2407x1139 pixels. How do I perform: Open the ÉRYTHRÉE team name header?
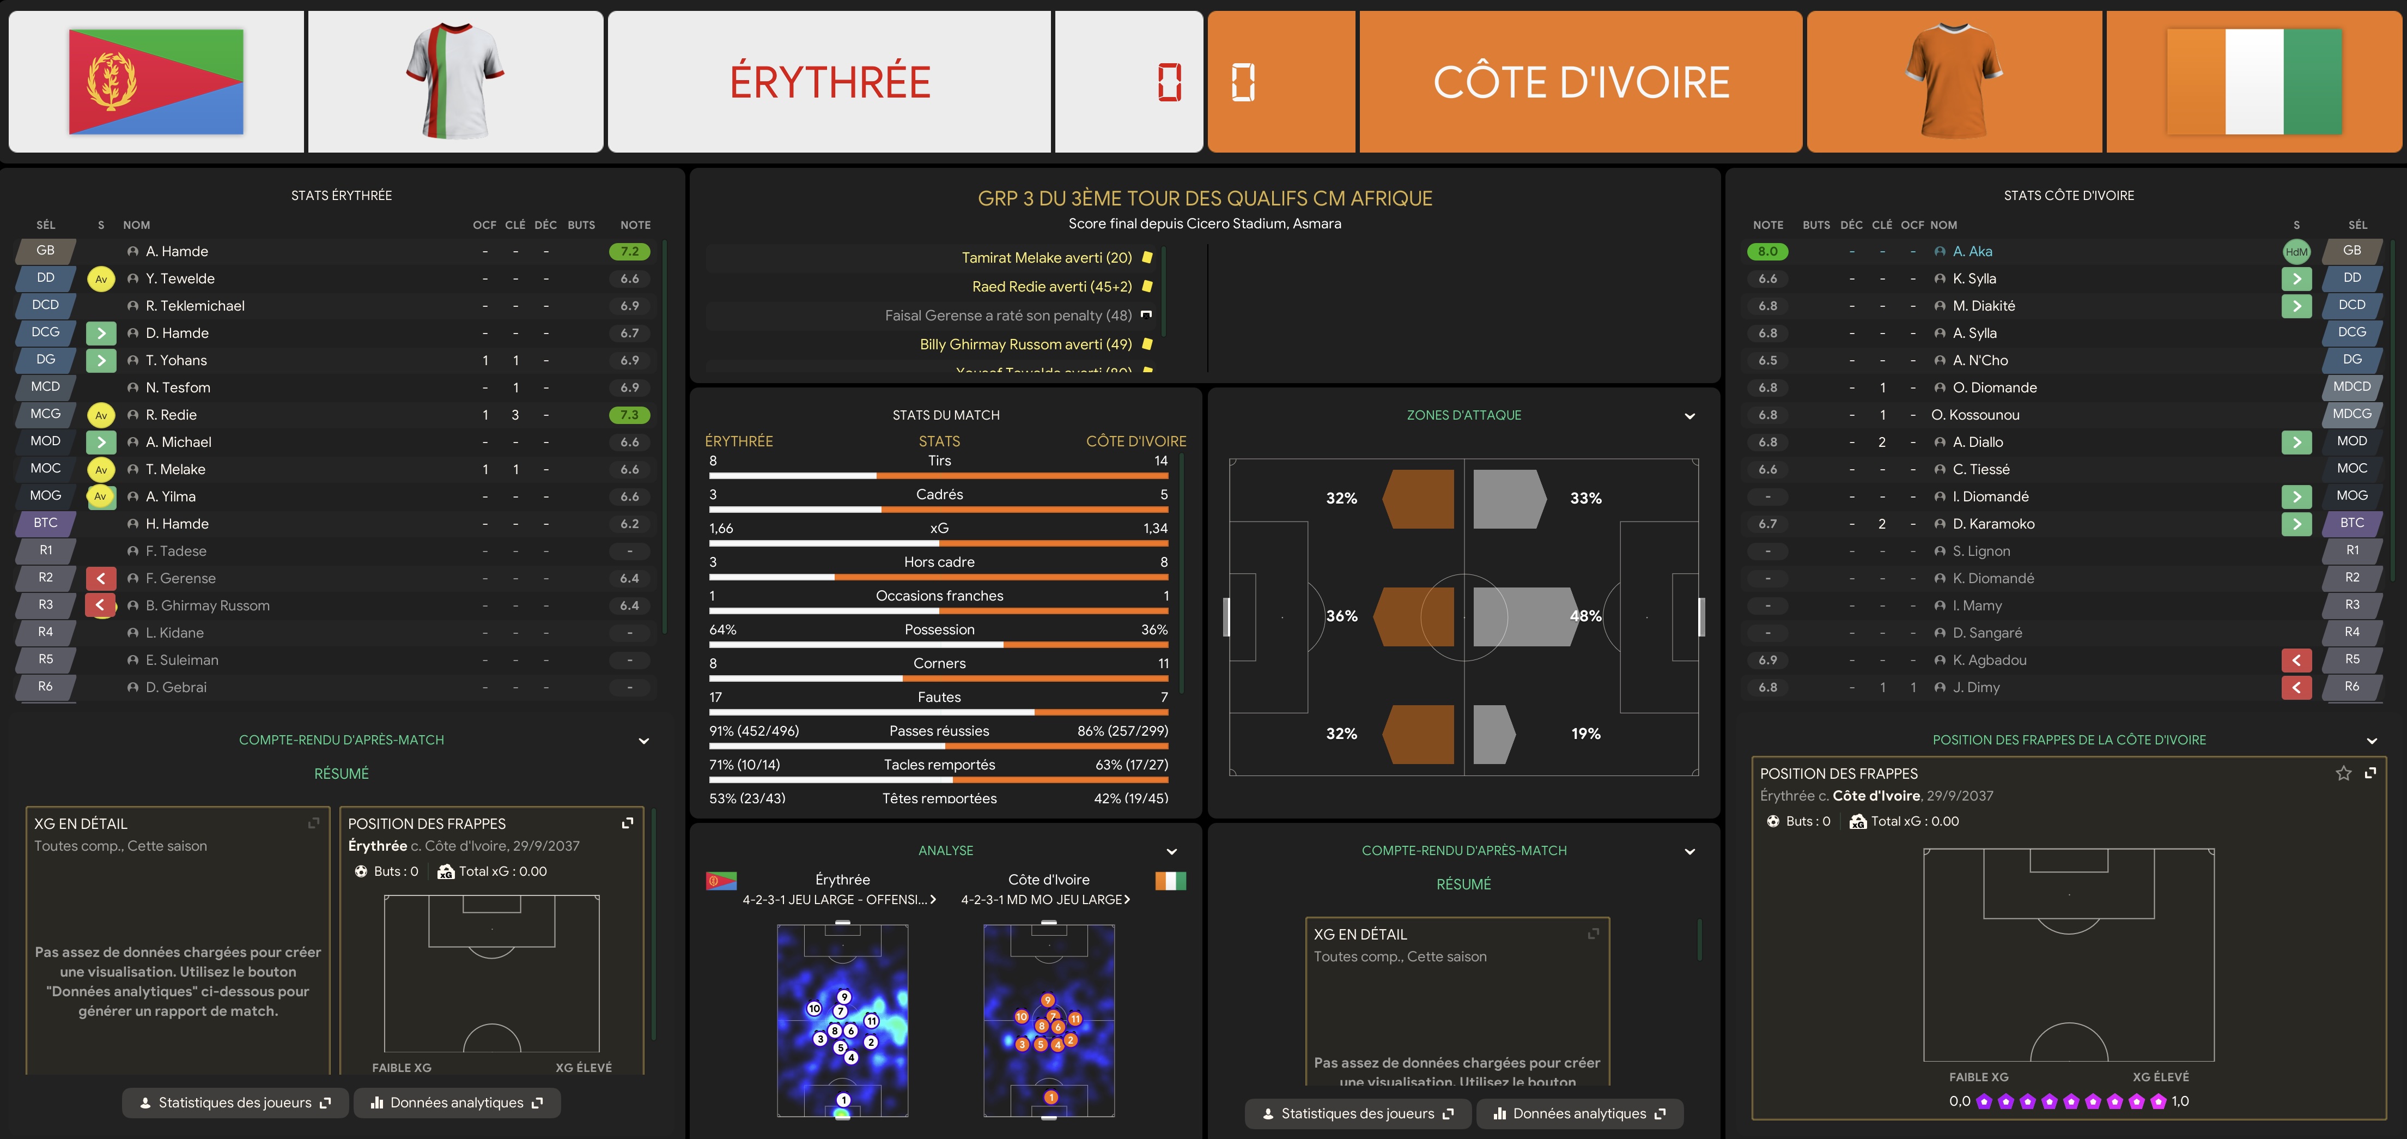coord(830,82)
